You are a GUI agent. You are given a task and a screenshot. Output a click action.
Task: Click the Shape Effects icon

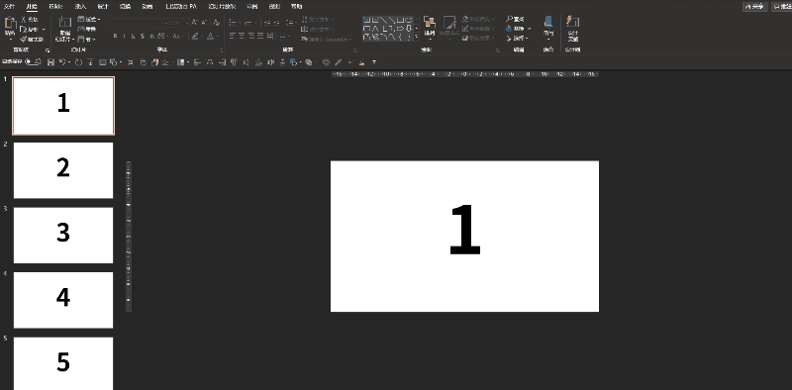[x=465, y=39]
